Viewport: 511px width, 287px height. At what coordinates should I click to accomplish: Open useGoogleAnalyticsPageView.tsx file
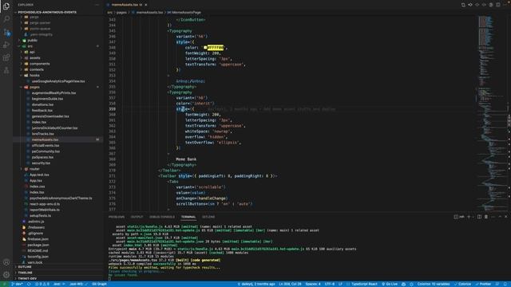(58, 81)
